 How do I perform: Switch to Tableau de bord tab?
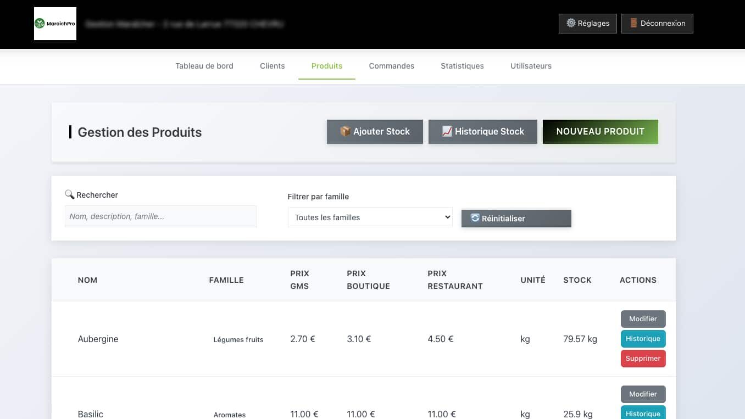204,66
